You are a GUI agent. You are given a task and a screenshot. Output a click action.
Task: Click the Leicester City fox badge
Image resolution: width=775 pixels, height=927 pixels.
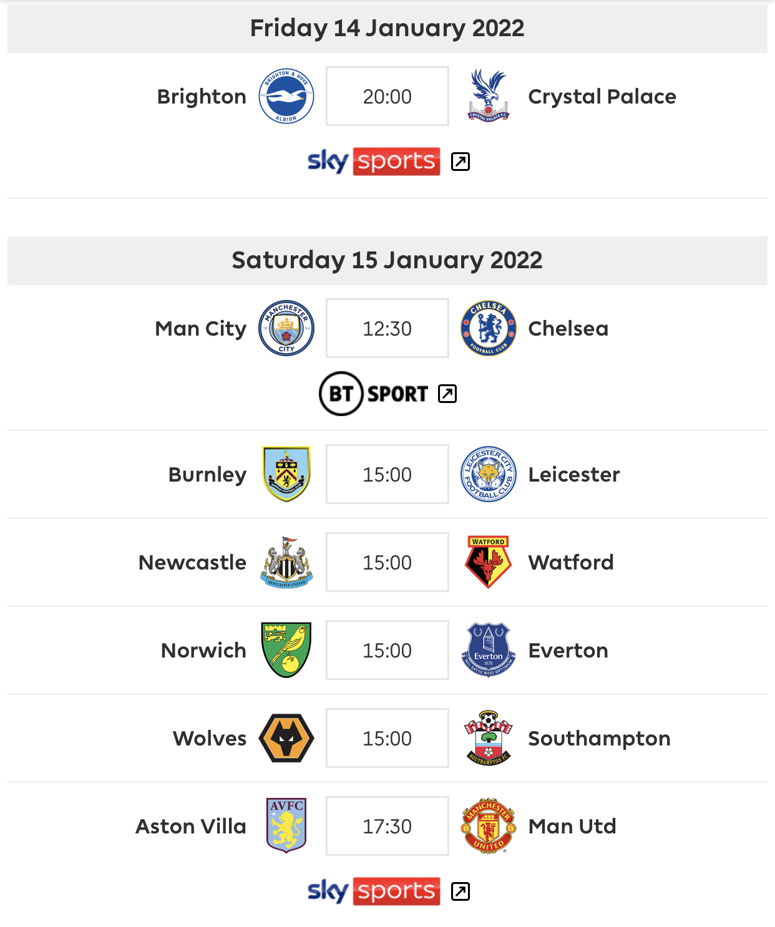pyautogui.click(x=489, y=474)
